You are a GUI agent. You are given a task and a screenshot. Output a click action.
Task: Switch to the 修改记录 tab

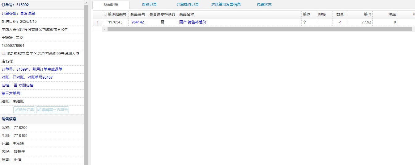[149, 5]
